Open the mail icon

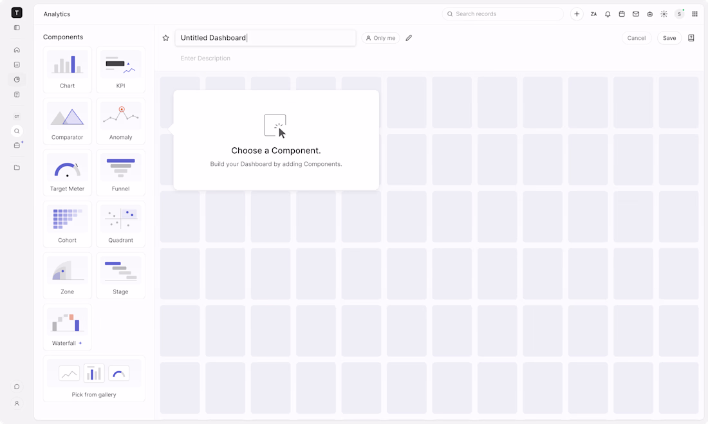pyautogui.click(x=636, y=14)
